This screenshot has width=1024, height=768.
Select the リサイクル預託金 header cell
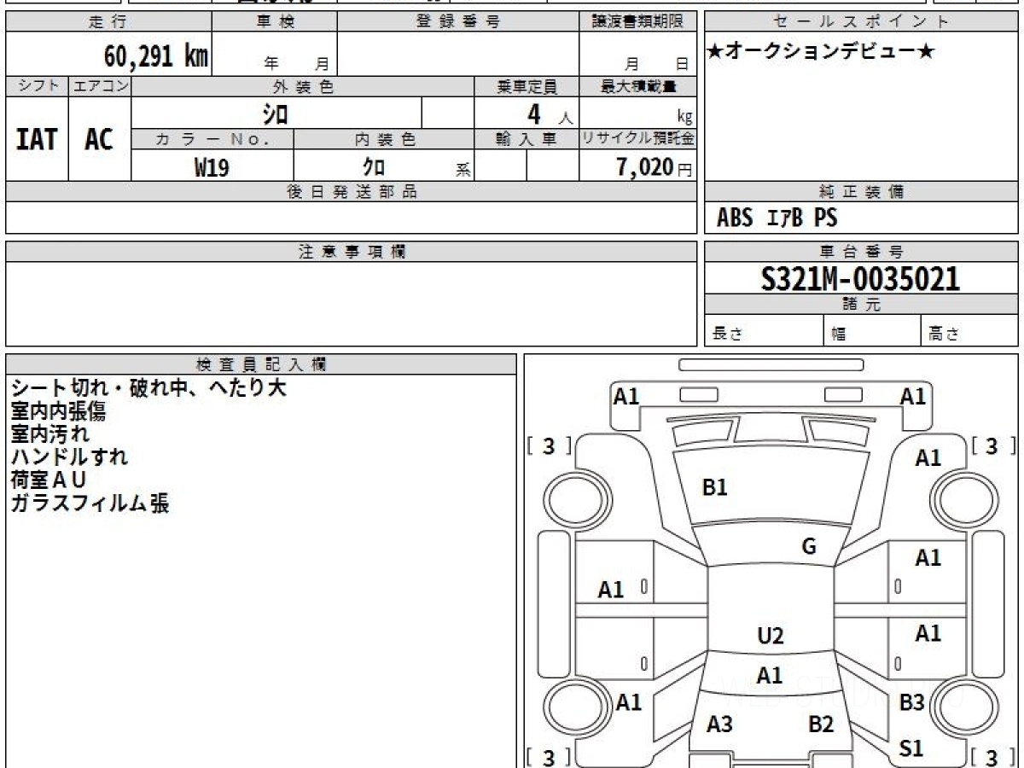(x=637, y=139)
